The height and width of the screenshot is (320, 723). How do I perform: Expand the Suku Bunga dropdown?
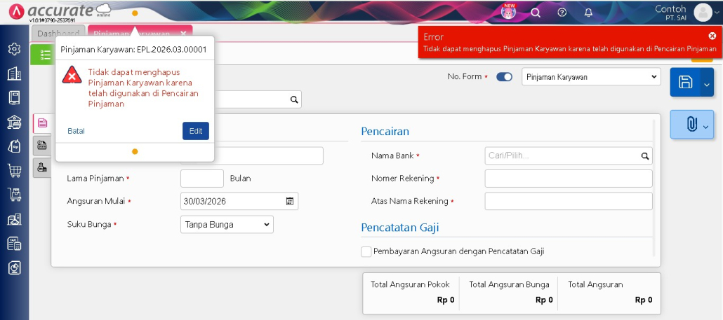coord(227,225)
